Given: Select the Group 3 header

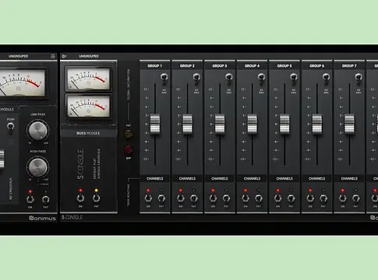Looking at the screenshot, I should [x=220, y=66].
